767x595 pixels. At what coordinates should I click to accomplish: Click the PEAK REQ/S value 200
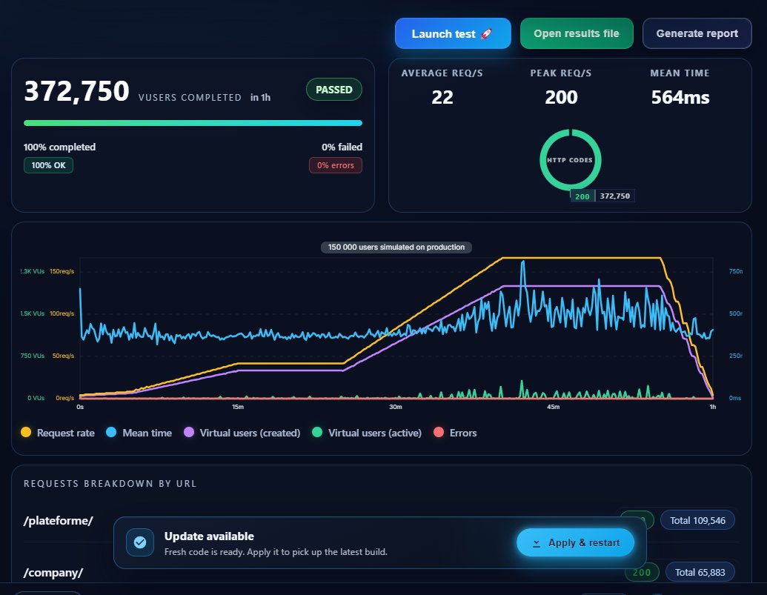tap(561, 97)
